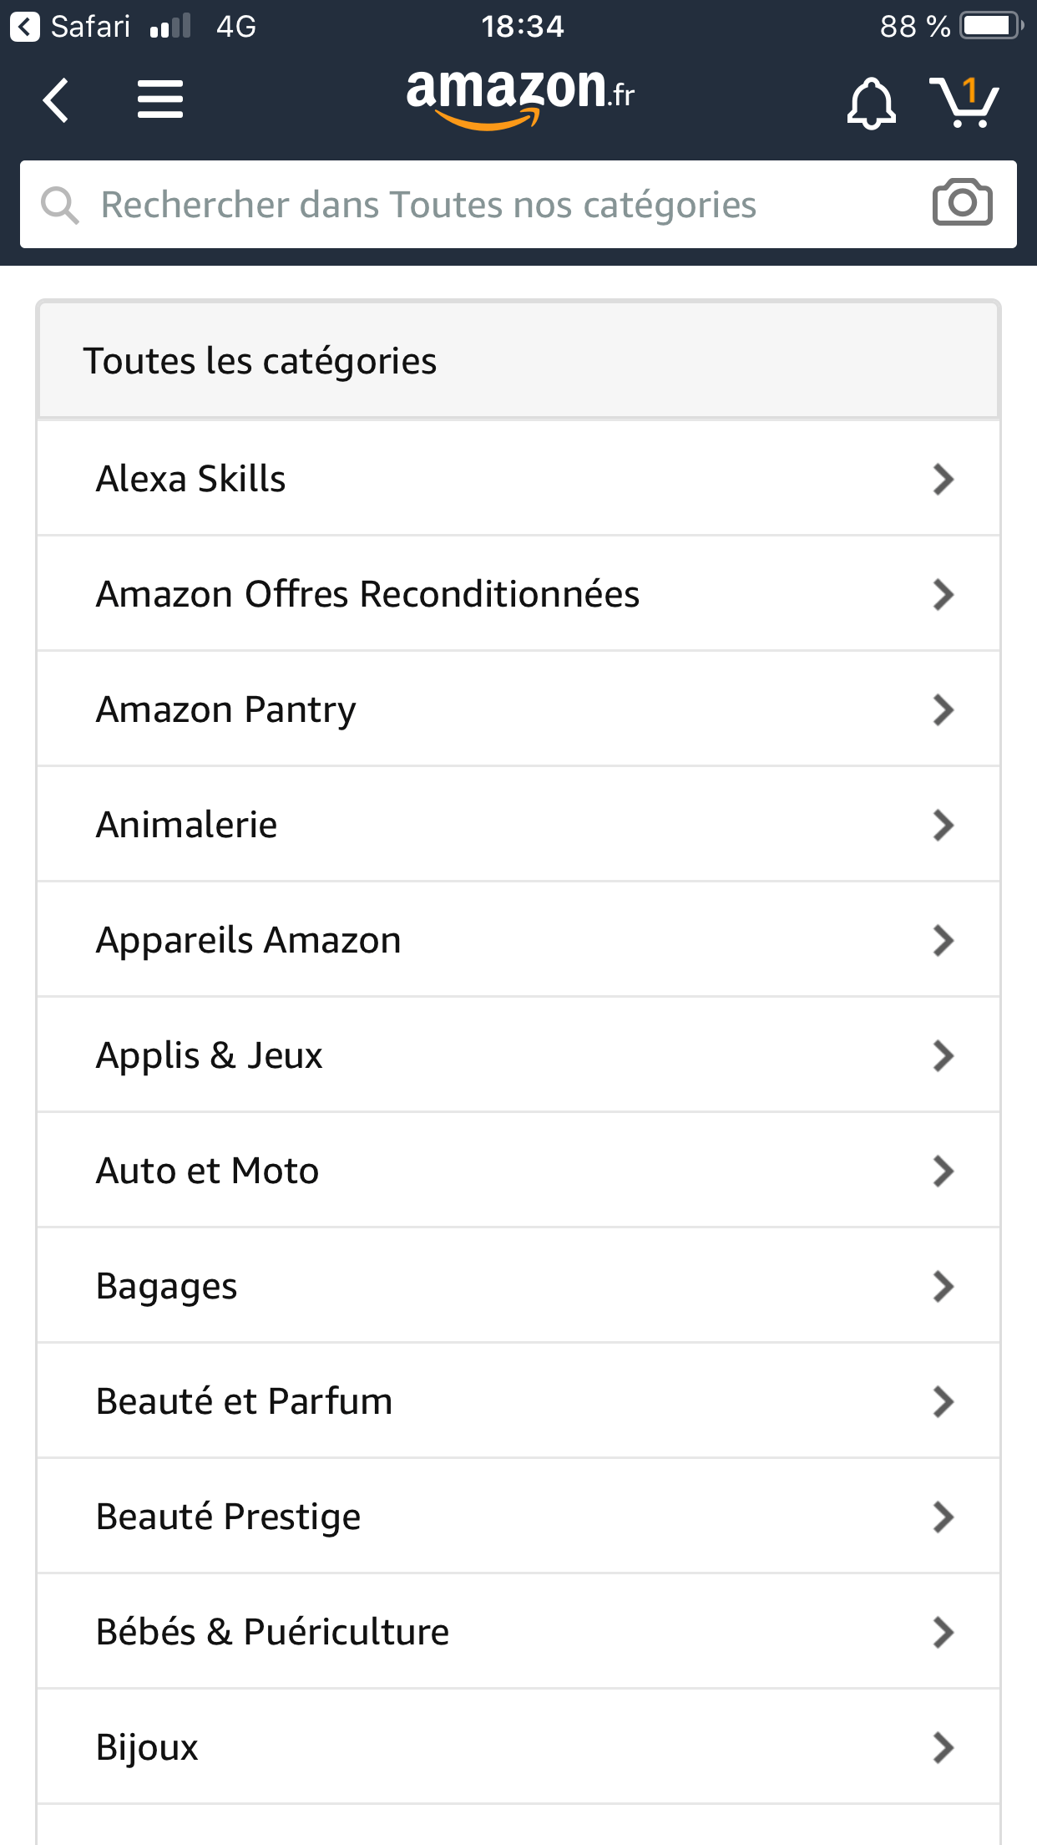Open Amazon Offres Reconditionnées category
The image size is (1037, 1845).
point(367,594)
